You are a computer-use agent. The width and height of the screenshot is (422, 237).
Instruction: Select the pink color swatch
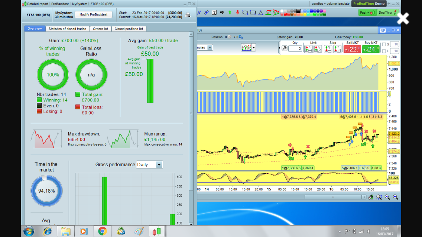pos(324,11)
